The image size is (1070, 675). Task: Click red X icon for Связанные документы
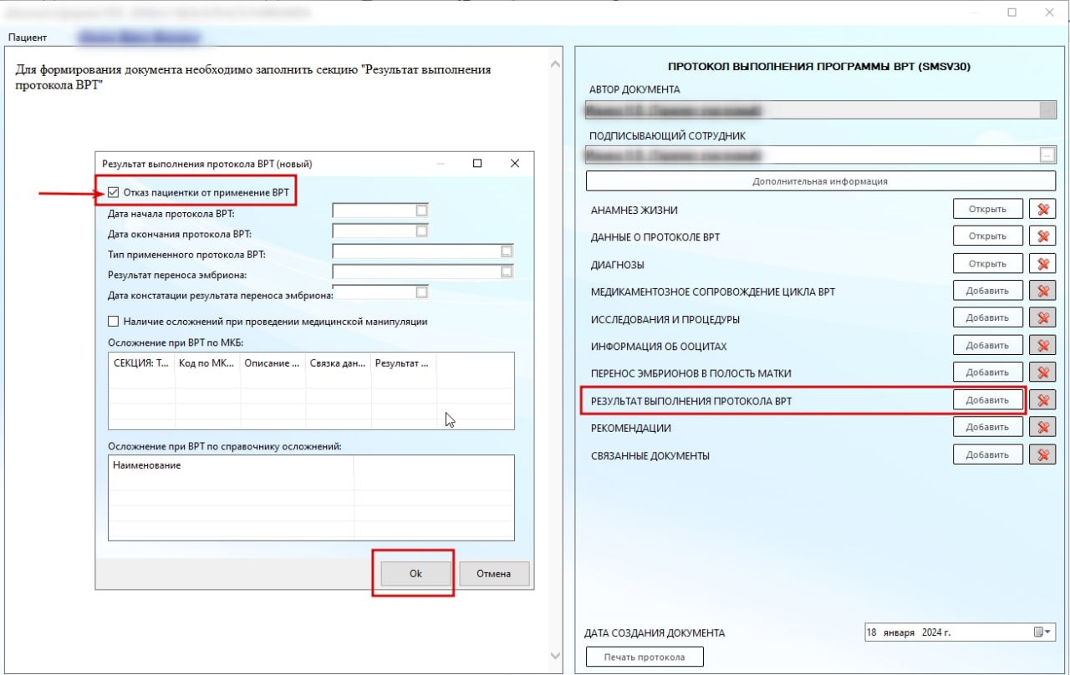click(1042, 455)
